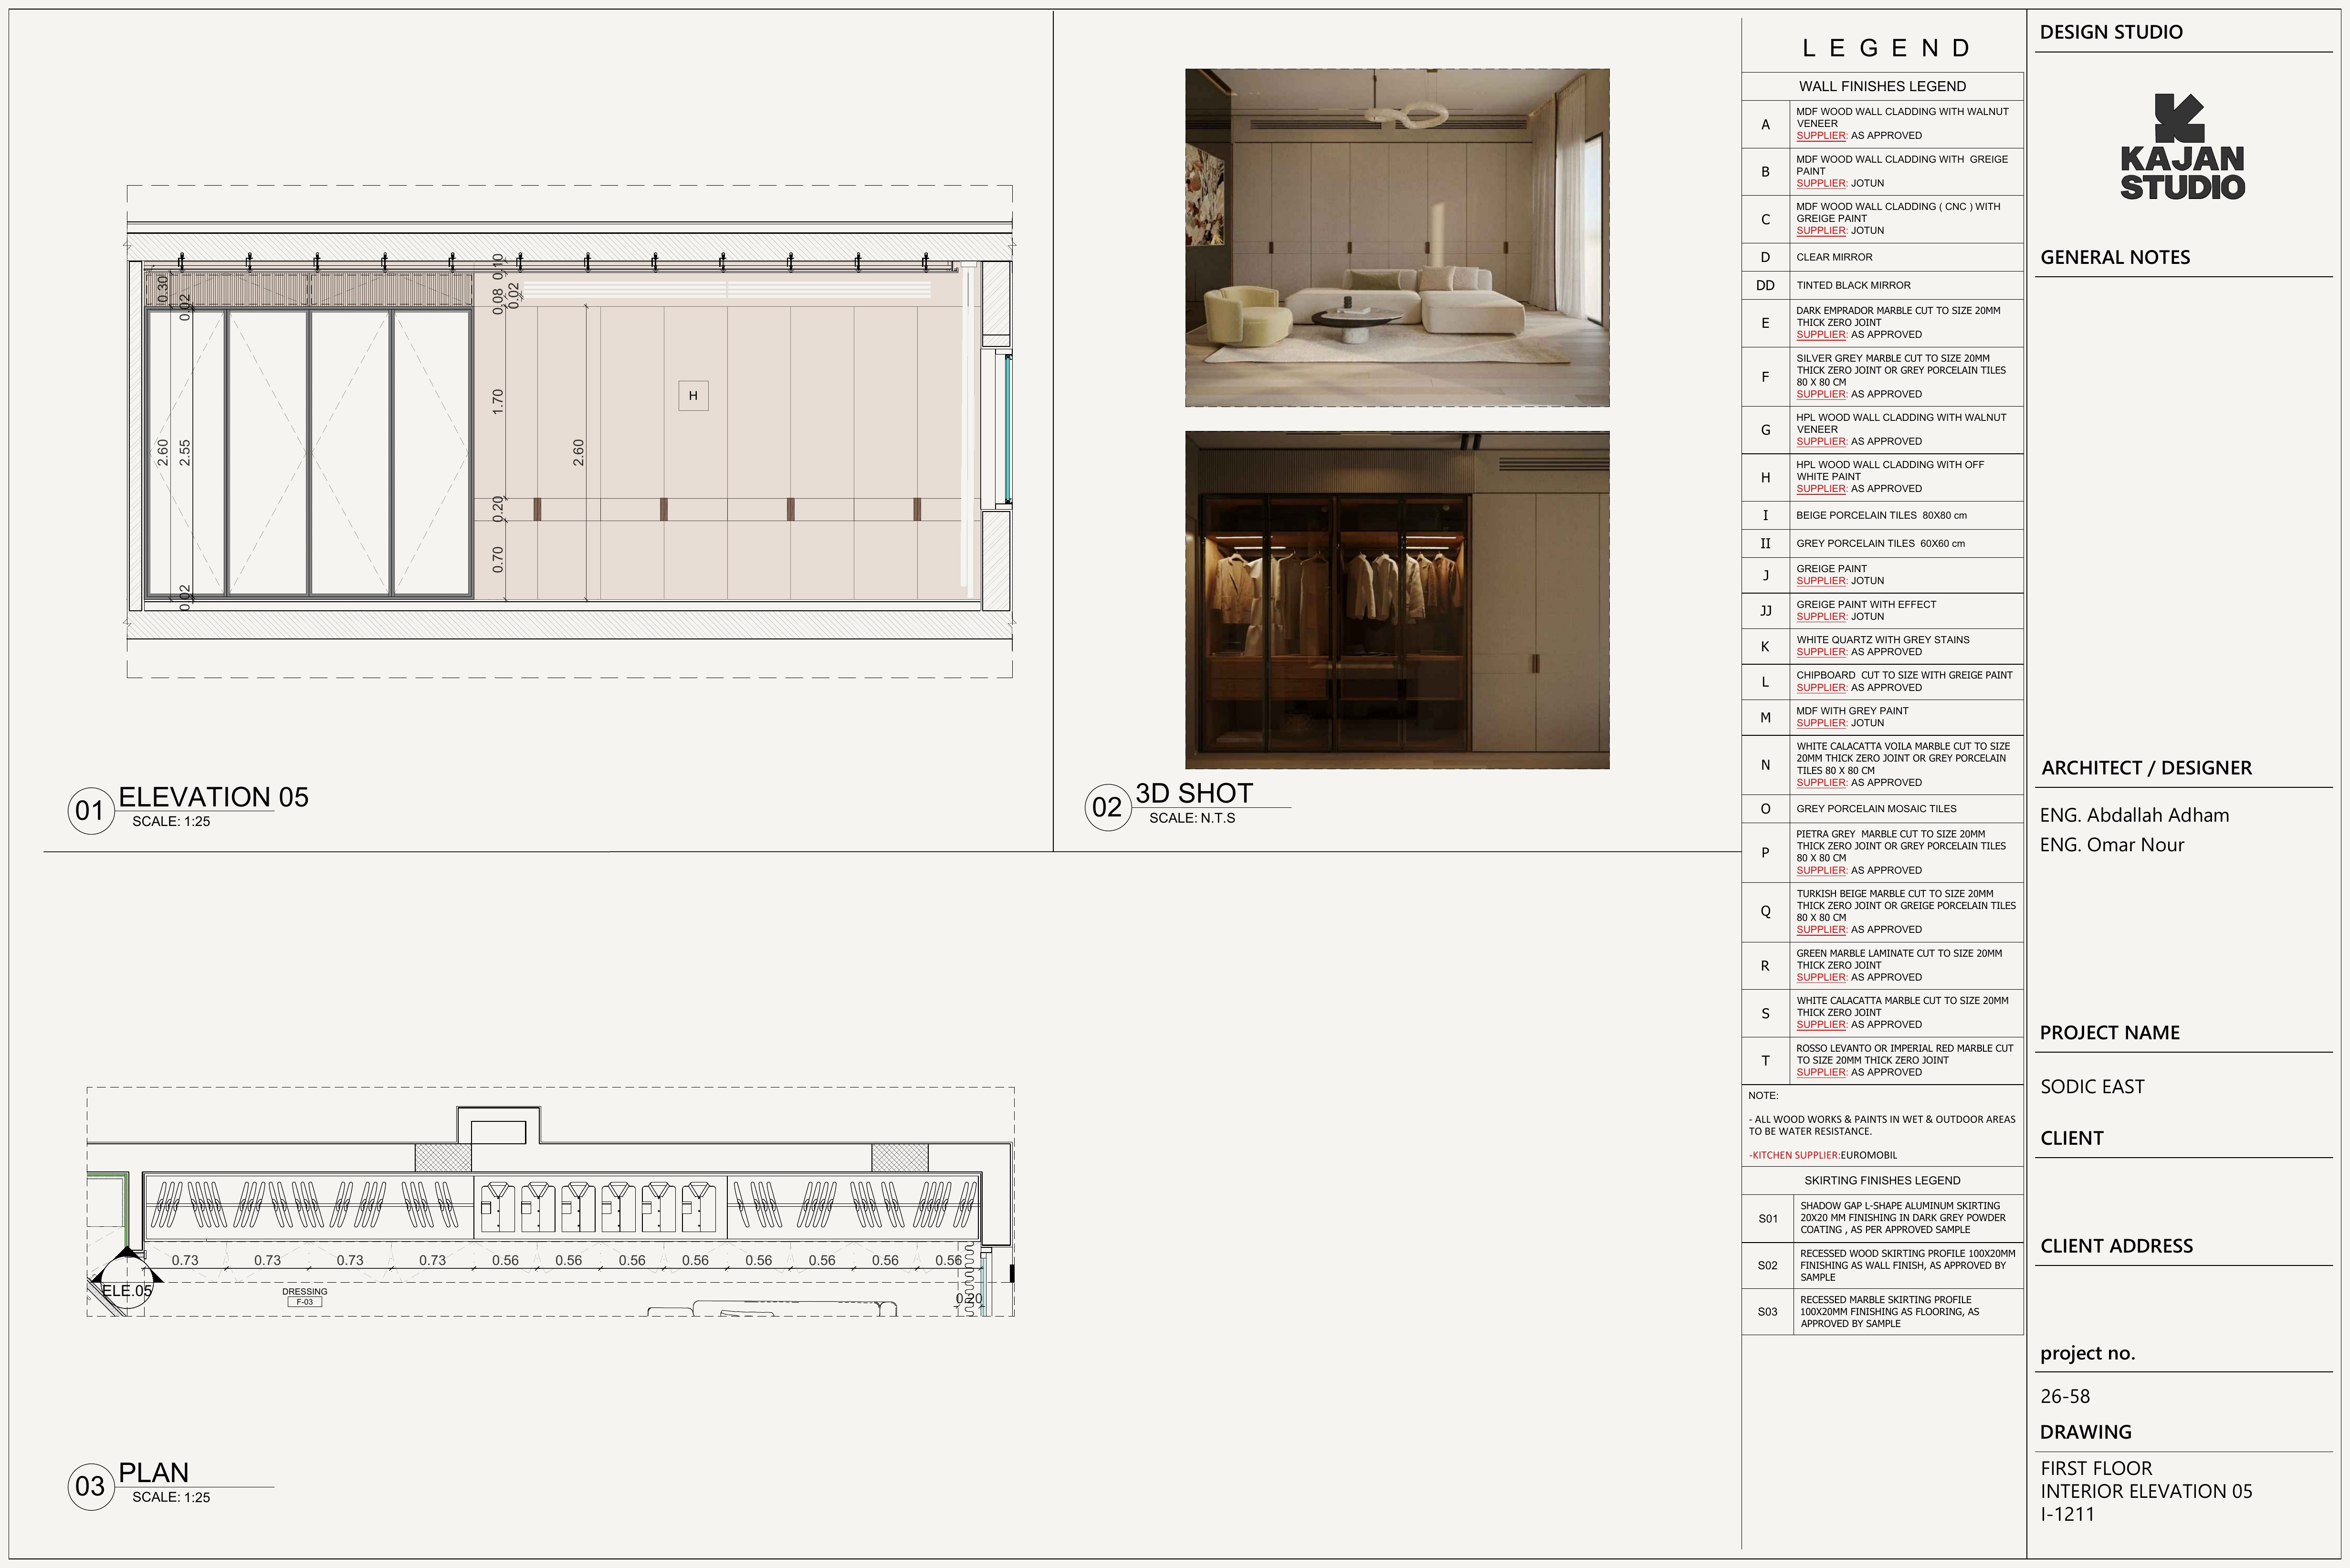Click the INTERIOR ELEVATION 05 drawing name
This screenshot has width=2350, height=1568.
click(2146, 1491)
